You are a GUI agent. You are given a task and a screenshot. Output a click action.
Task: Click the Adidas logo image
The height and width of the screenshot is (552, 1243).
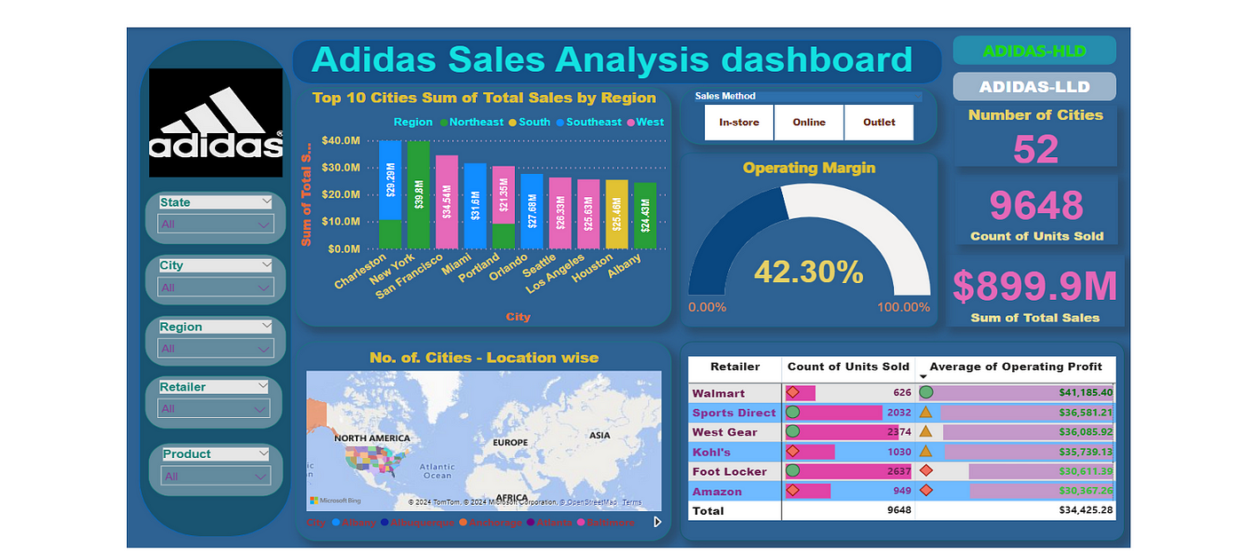[217, 123]
